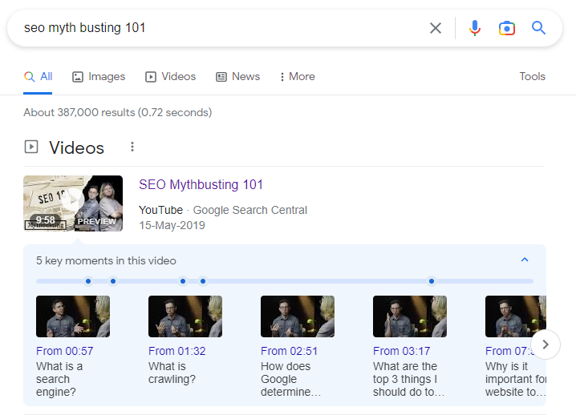This screenshot has height=415, width=576.
Task: Switch to the Videos tab
Action: pos(170,76)
